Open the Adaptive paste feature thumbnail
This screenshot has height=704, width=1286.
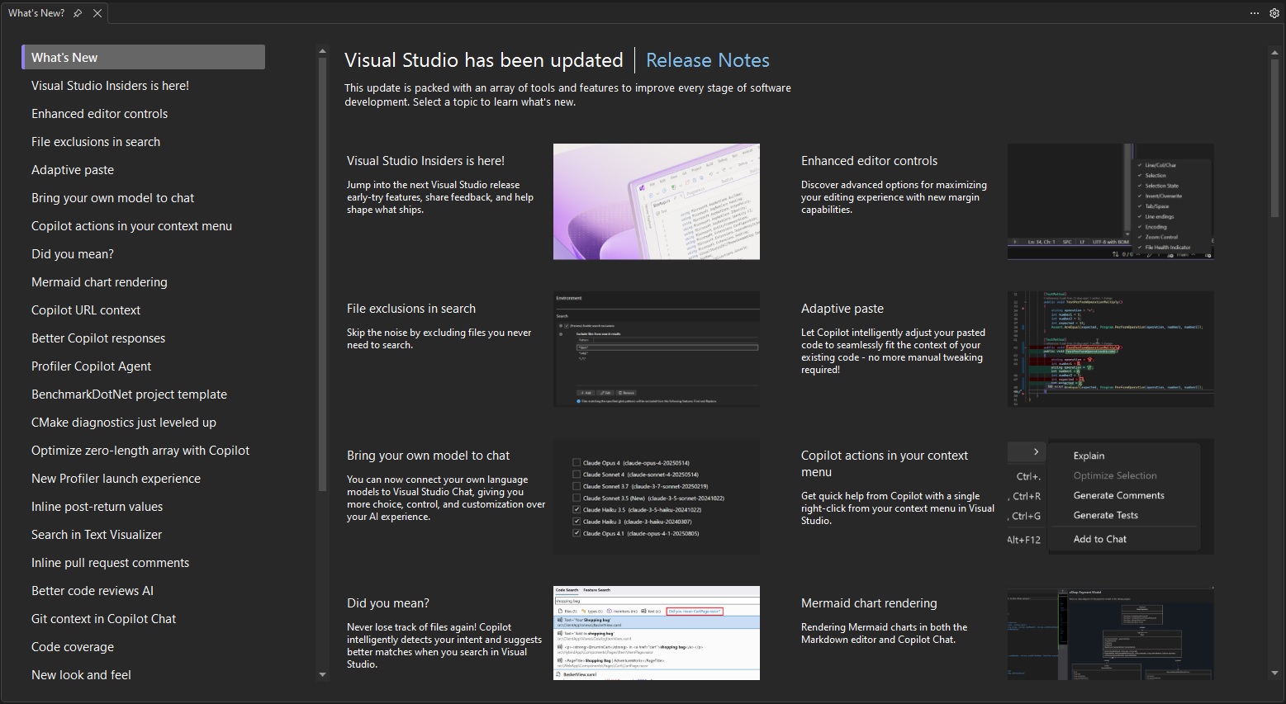pyautogui.click(x=1110, y=348)
